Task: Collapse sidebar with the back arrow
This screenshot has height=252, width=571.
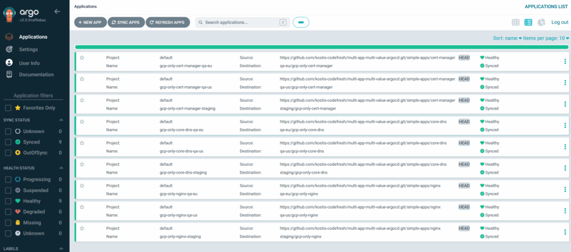Action: tap(57, 11)
